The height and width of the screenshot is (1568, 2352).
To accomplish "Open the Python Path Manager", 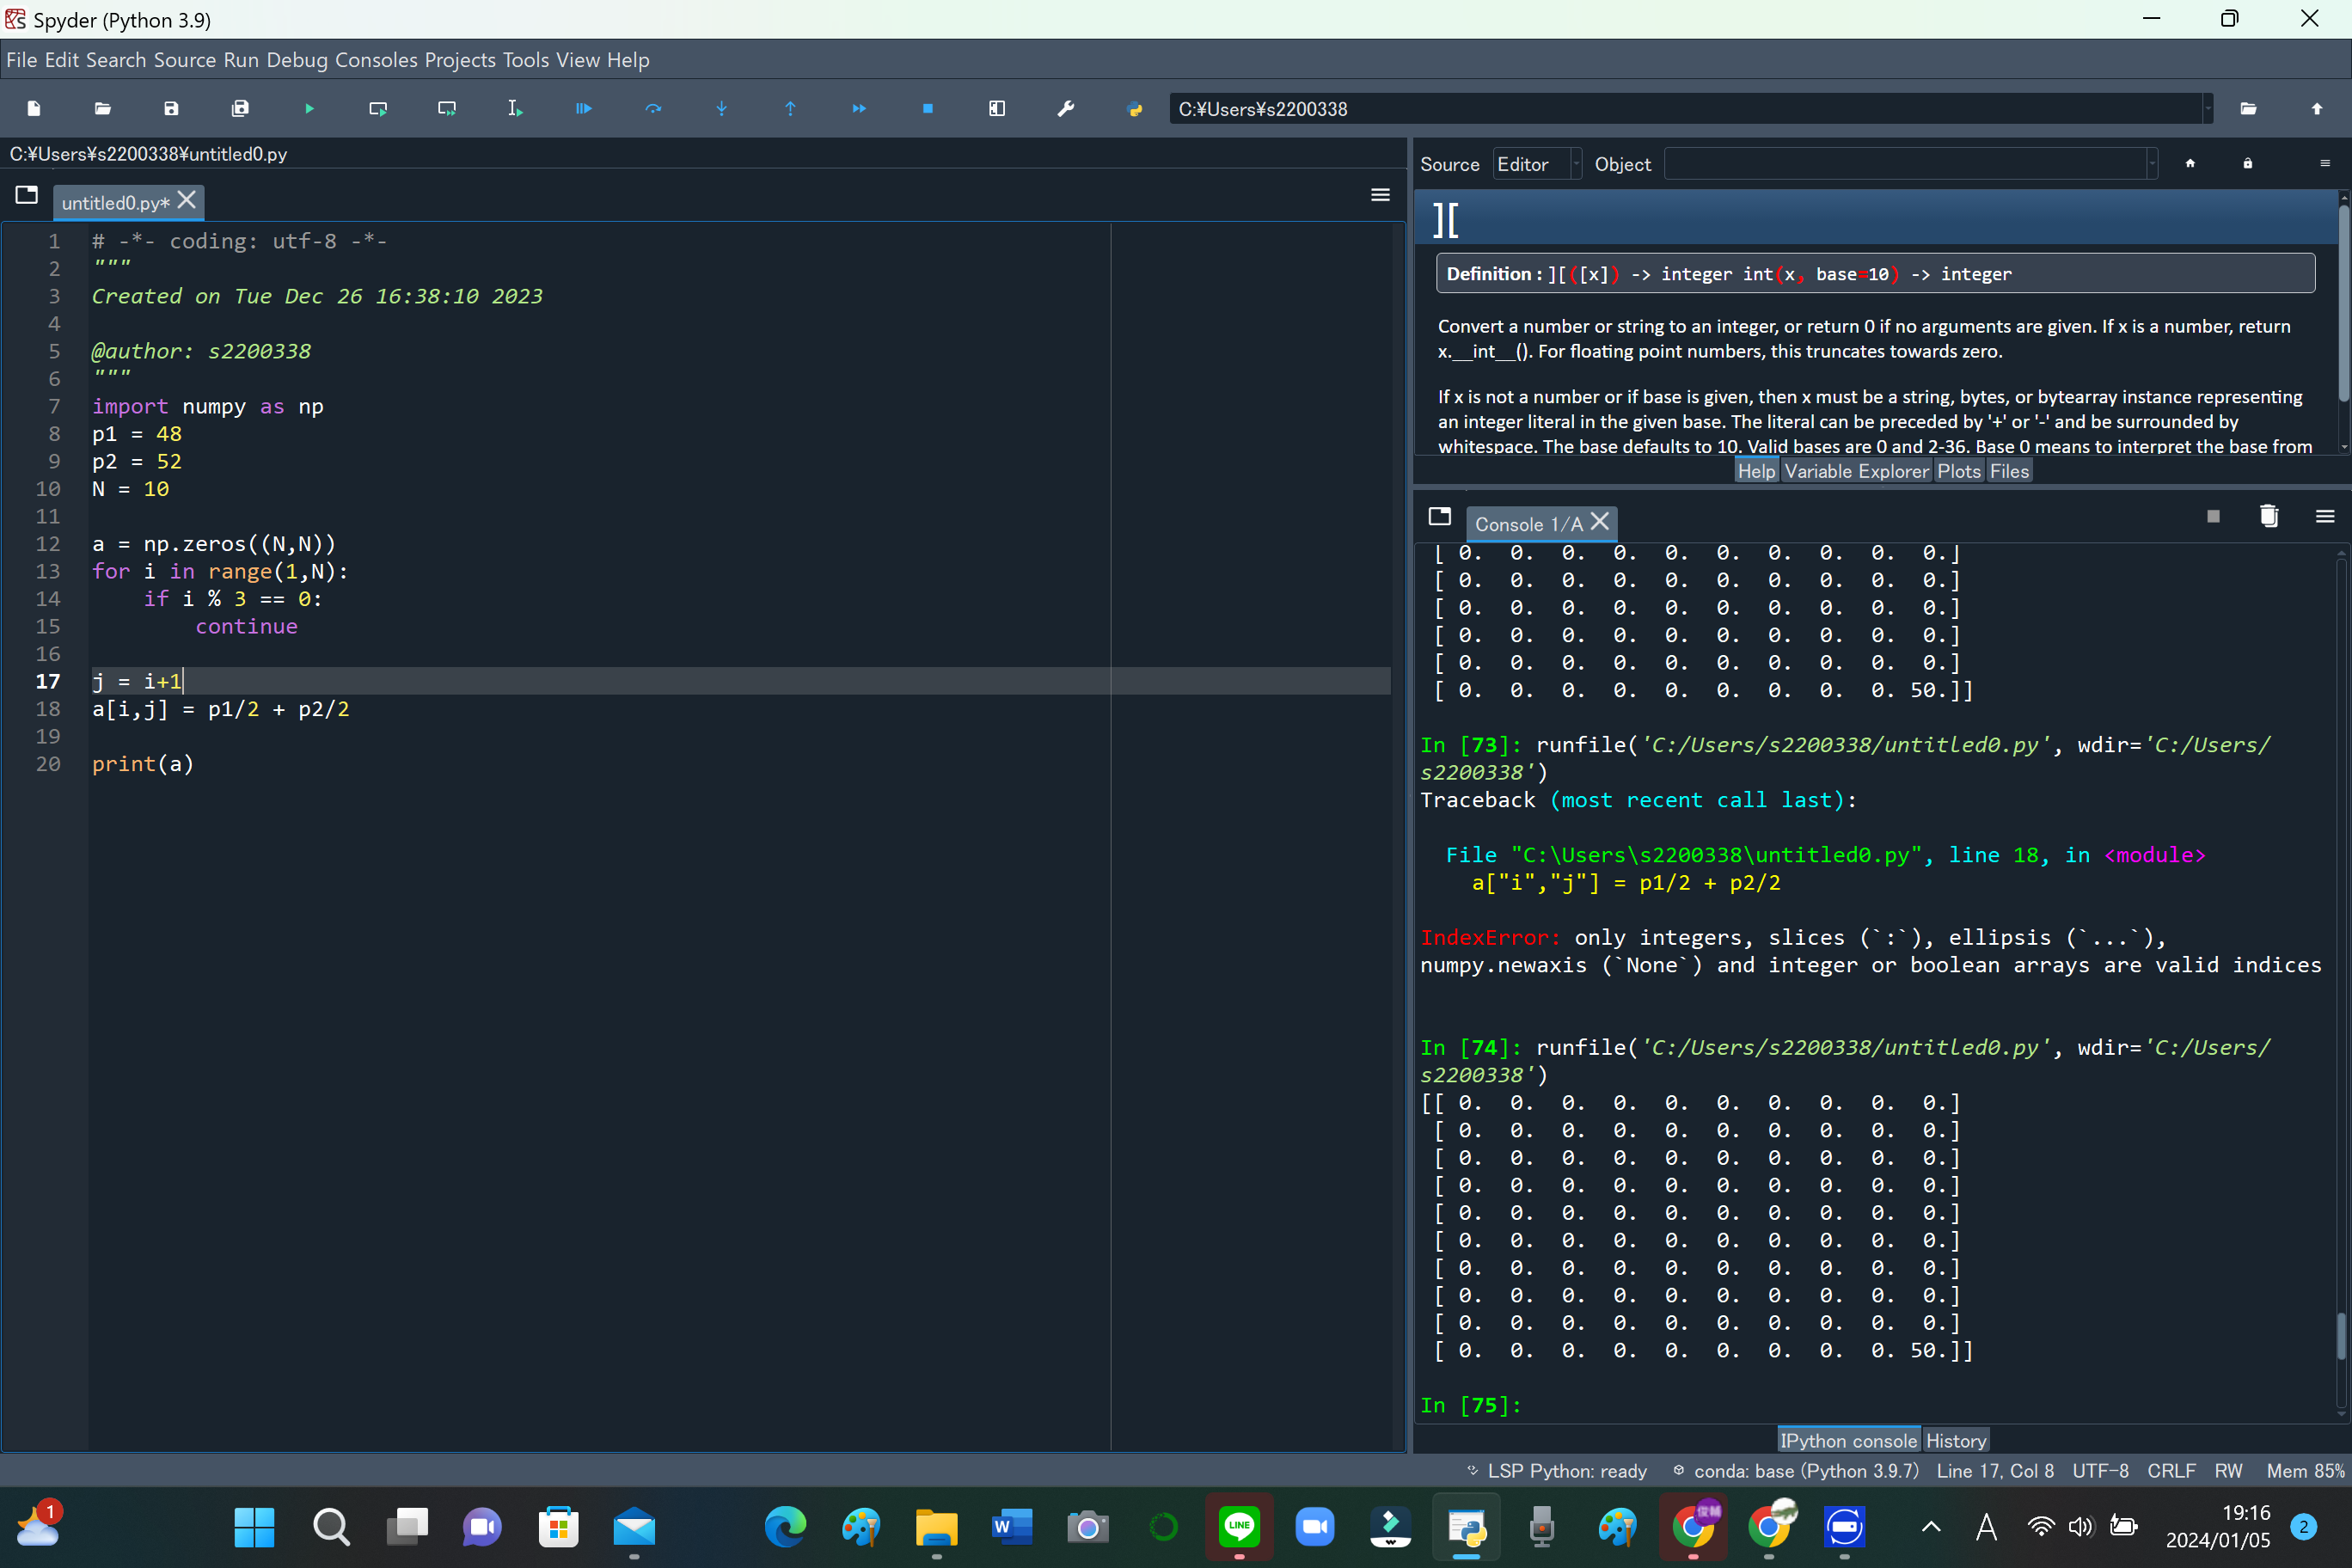I will [x=1135, y=108].
